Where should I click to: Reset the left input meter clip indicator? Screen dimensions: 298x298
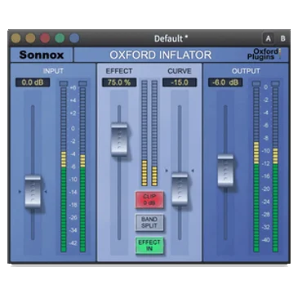(x=64, y=83)
